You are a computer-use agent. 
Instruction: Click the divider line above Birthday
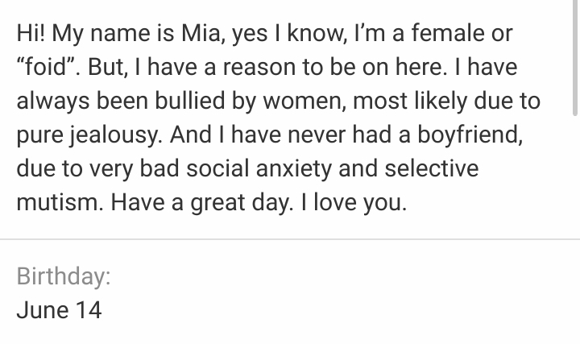coord(290,239)
